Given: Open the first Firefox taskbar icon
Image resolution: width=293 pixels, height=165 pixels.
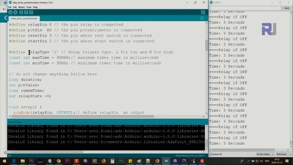Looking at the screenshot, I should click(x=103, y=161).
